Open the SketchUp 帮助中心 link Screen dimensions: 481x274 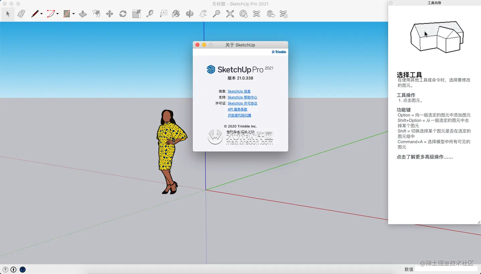pos(243,97)
